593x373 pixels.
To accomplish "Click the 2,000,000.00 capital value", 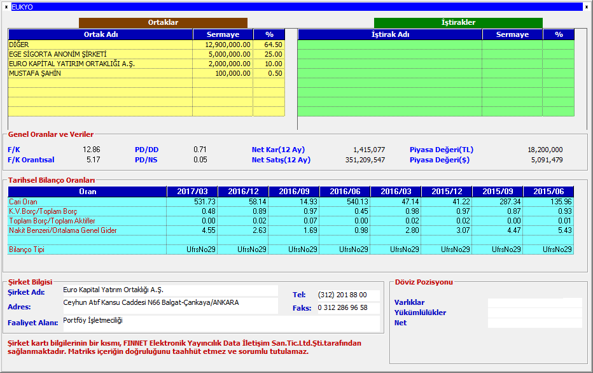I will click(x=229, y=64).
